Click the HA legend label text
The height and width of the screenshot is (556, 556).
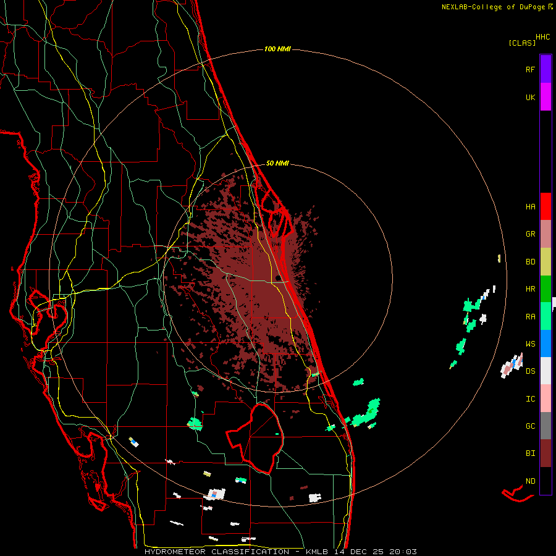pyautogui.click(x=531, y=207)
